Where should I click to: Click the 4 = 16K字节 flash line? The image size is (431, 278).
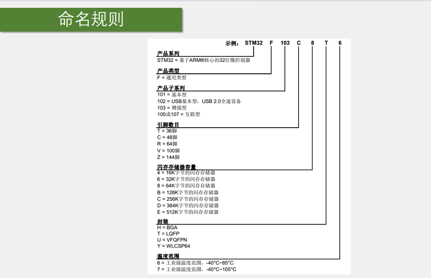tap(186, 173)
